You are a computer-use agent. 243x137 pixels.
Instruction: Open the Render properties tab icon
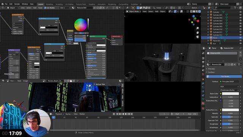(x=203, y=58)
